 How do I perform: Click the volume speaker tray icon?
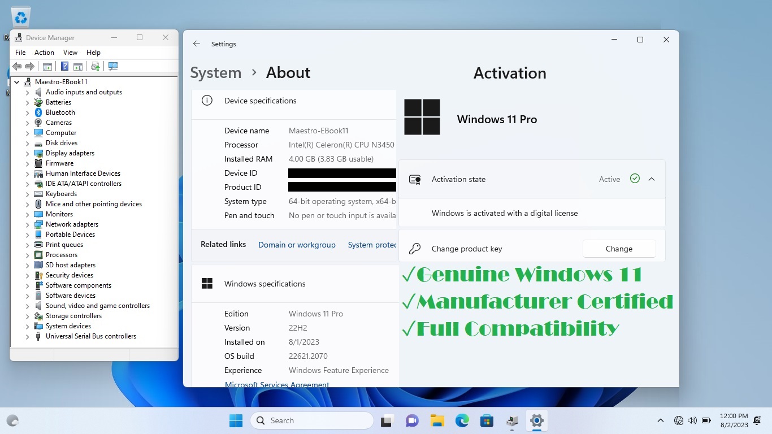pos(692,420)
